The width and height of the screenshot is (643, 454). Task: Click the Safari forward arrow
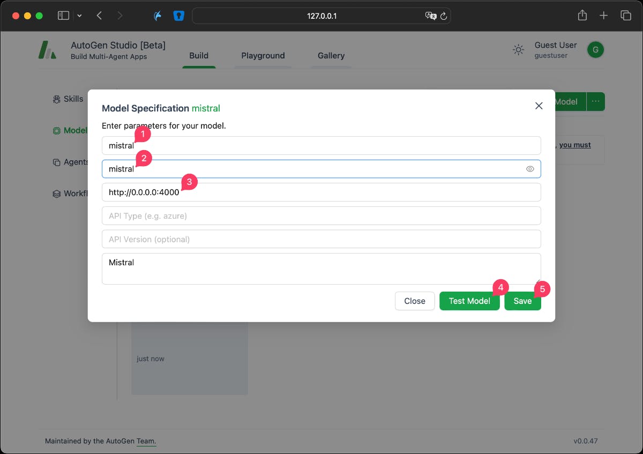(119, 16)
